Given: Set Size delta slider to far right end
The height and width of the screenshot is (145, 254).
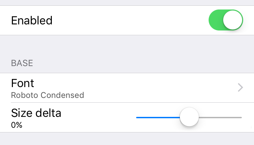Looking at the screenshot, I should (241, 117).
